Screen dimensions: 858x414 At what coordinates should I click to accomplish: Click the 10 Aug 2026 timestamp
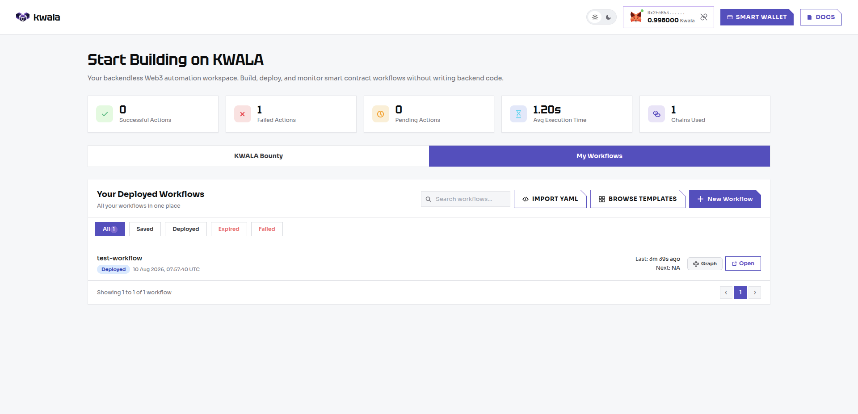[x=166, y=269]
